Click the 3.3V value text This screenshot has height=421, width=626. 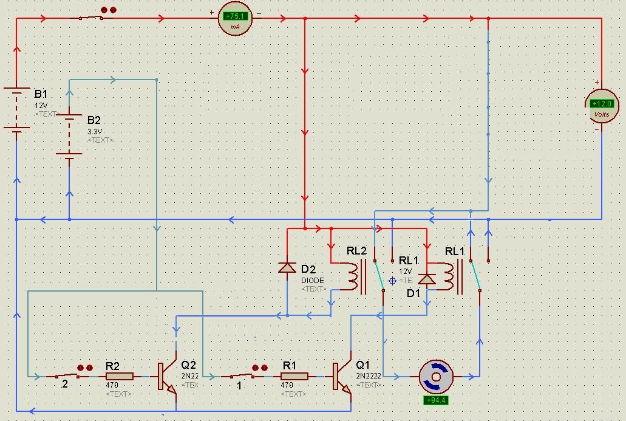tap(95, 131)
